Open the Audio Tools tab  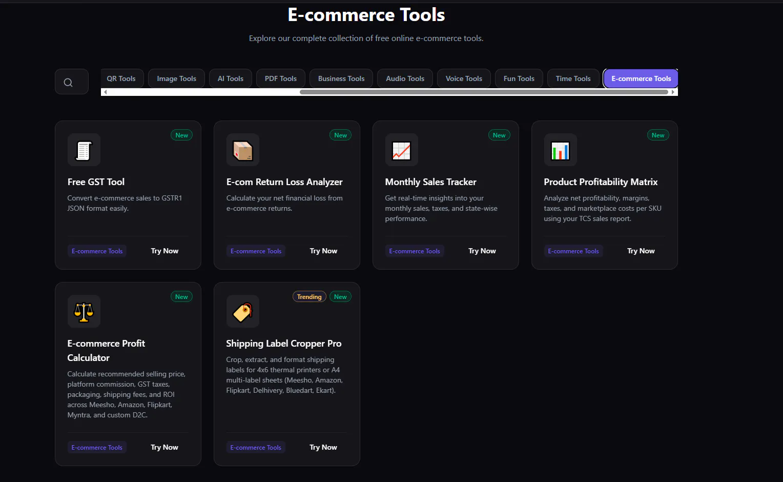[x=405, y=78]
